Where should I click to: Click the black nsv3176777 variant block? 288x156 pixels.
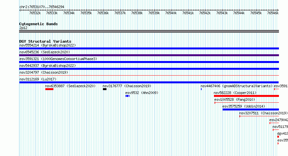coord(105,89)
